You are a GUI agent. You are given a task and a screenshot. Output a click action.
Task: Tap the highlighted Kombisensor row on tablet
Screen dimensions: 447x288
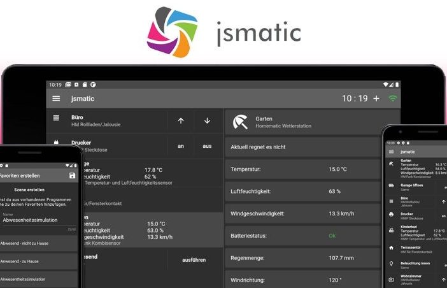153,230
